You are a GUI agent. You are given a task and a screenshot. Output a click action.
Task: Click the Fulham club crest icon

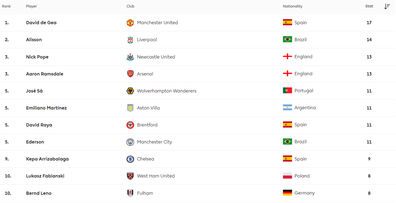(130, 193)
